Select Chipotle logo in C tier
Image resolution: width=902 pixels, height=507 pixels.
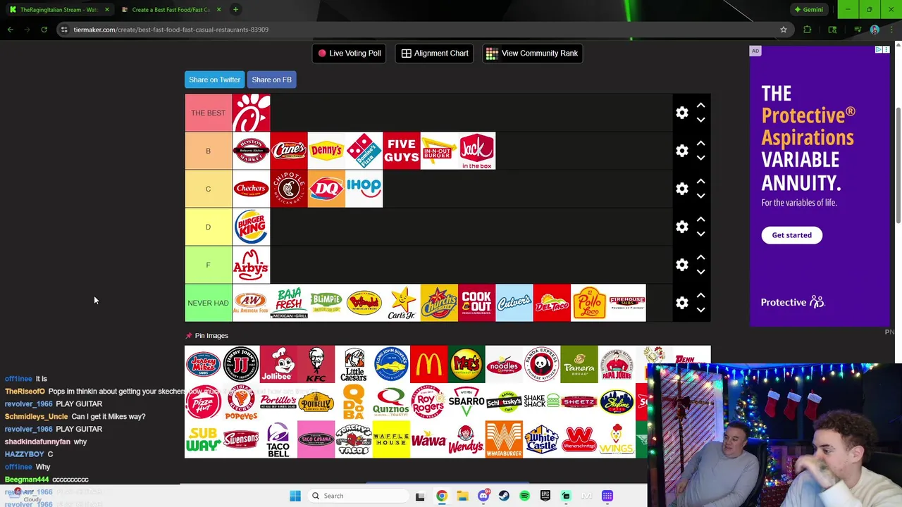coord(289,189)
